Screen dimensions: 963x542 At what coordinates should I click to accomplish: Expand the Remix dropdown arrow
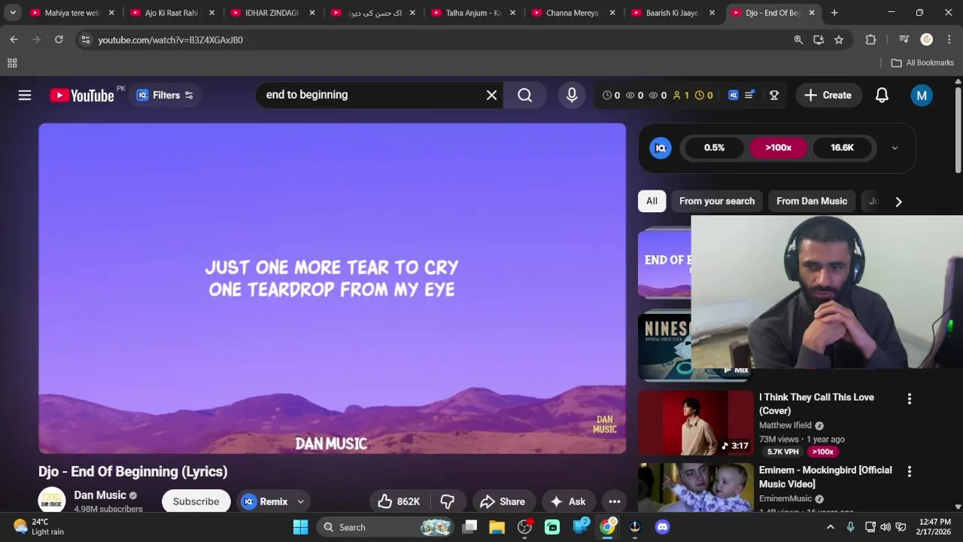pyautogui.click(x=300, y=501)
